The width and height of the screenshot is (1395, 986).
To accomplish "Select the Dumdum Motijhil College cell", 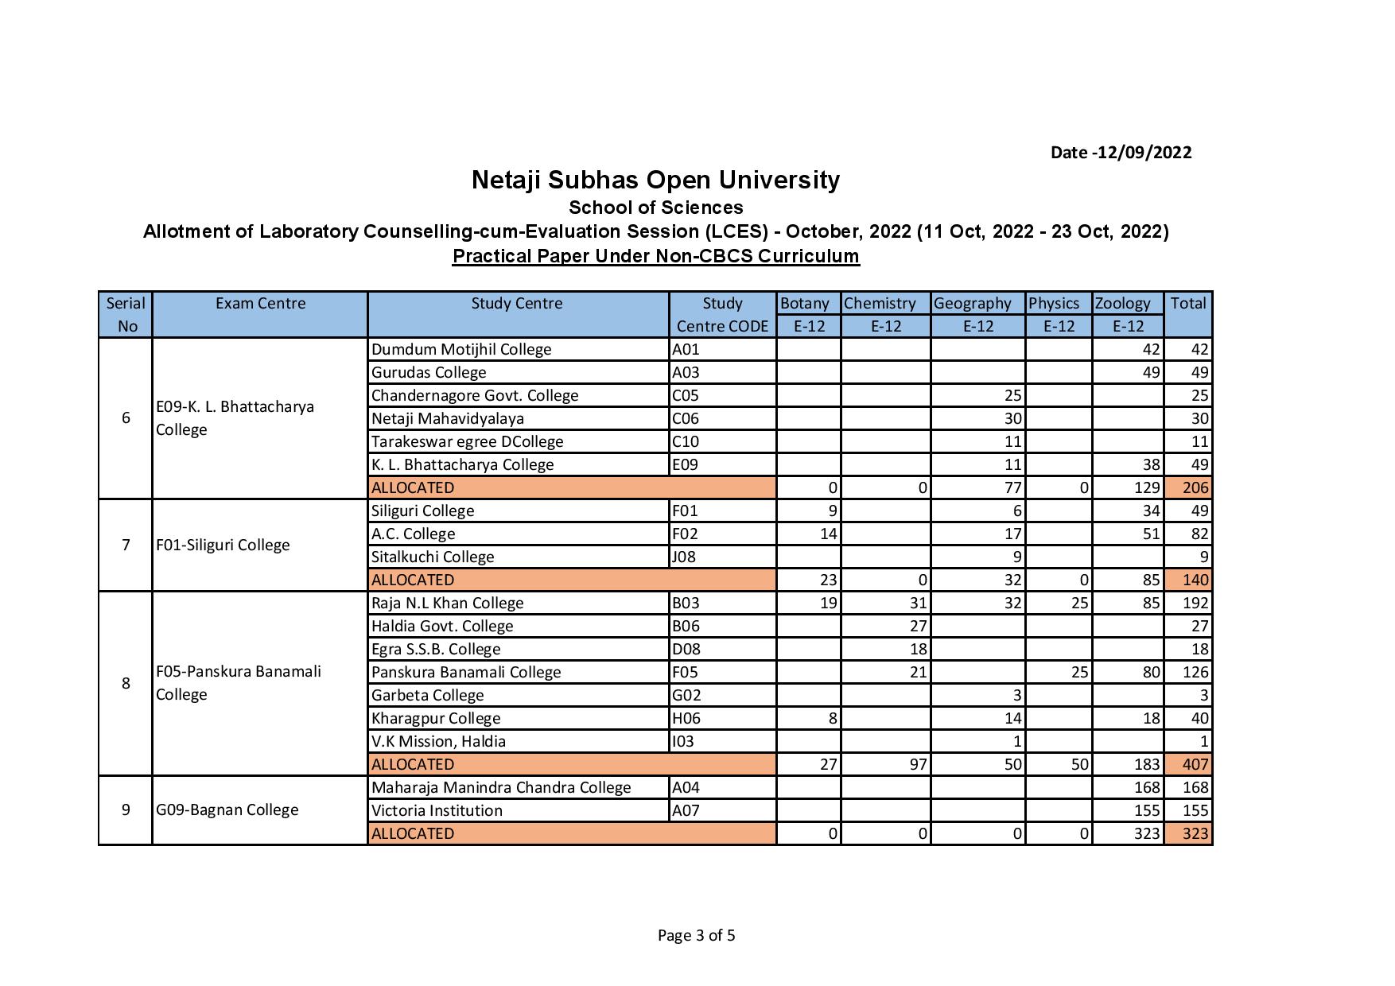I will click(x=461, y=349).
